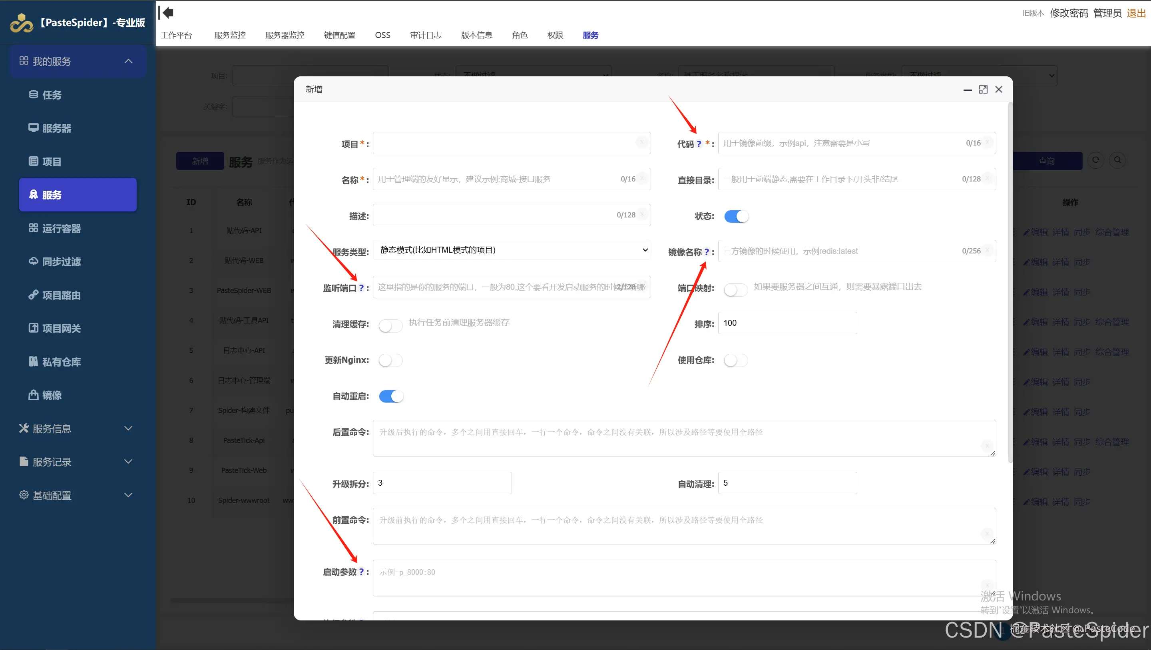Open the 服务类型 dropdown

(511, 250)
